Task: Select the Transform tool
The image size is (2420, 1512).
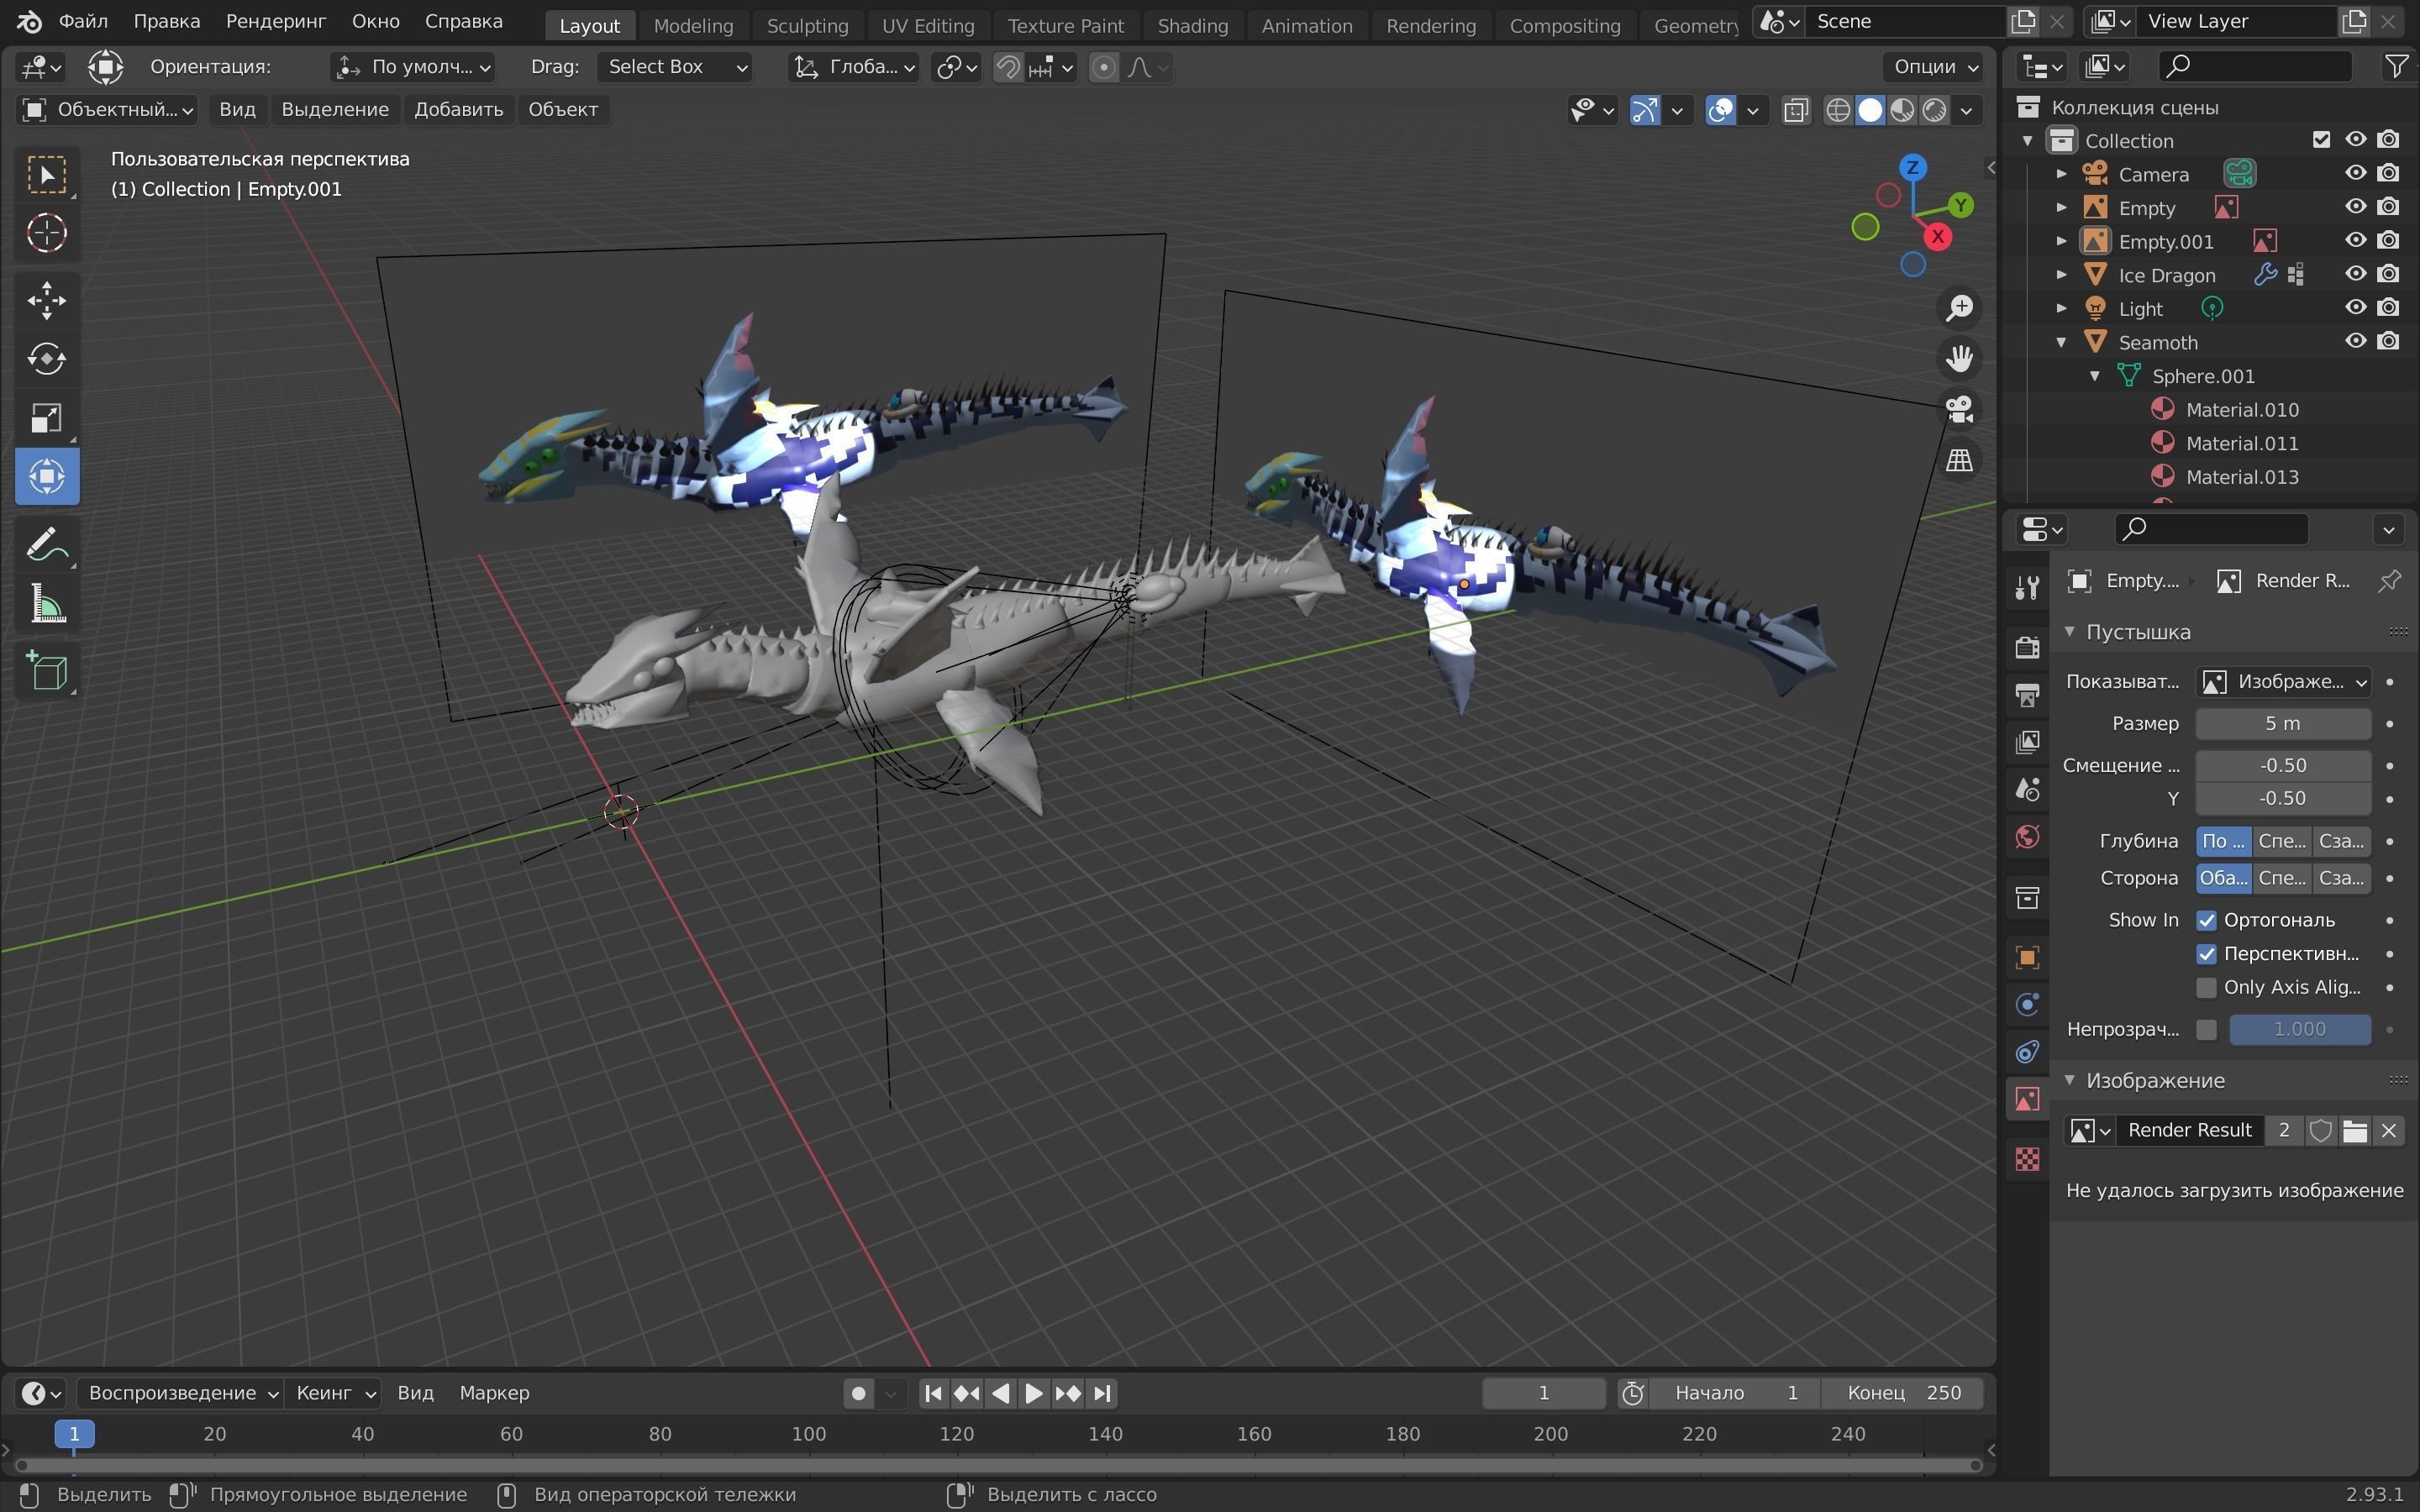Action: click(x=46, y=476)
